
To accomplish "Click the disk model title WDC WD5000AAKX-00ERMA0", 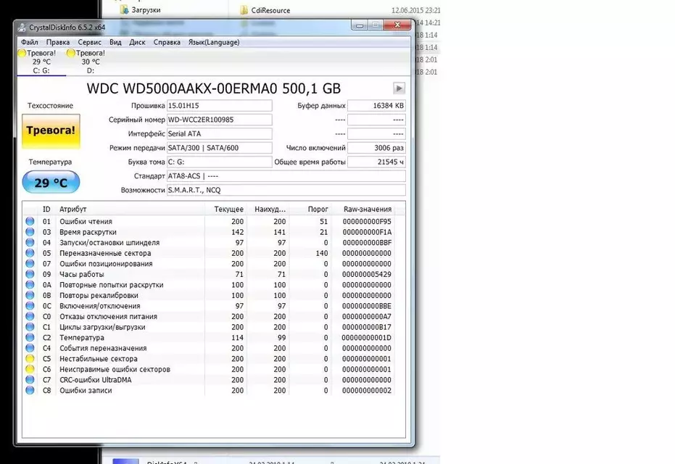I will [213, 88].
